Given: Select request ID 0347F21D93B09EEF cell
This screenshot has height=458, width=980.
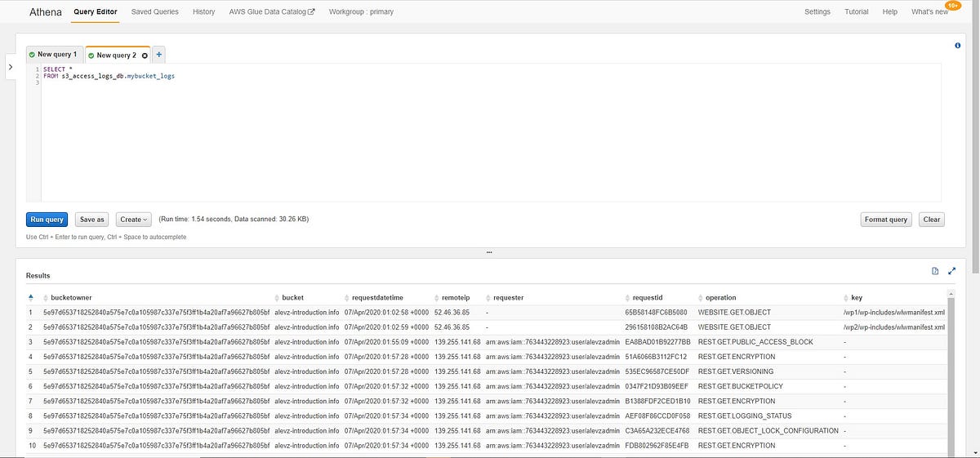Looking at the screenshot, I should [657, 386].
